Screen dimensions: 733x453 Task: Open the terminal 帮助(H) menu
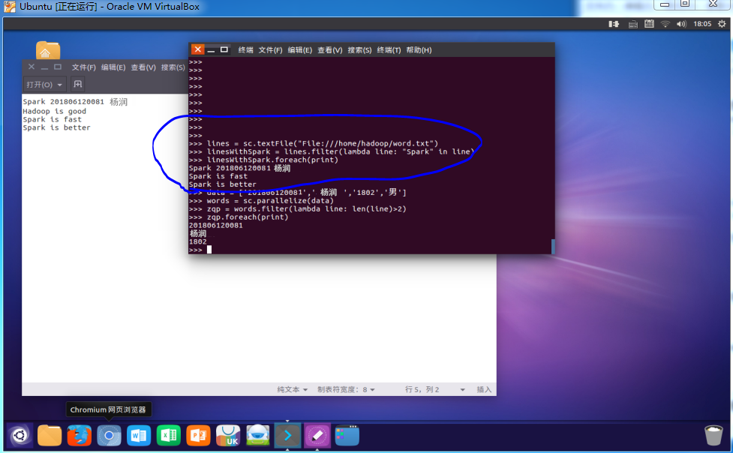[419, 50]
